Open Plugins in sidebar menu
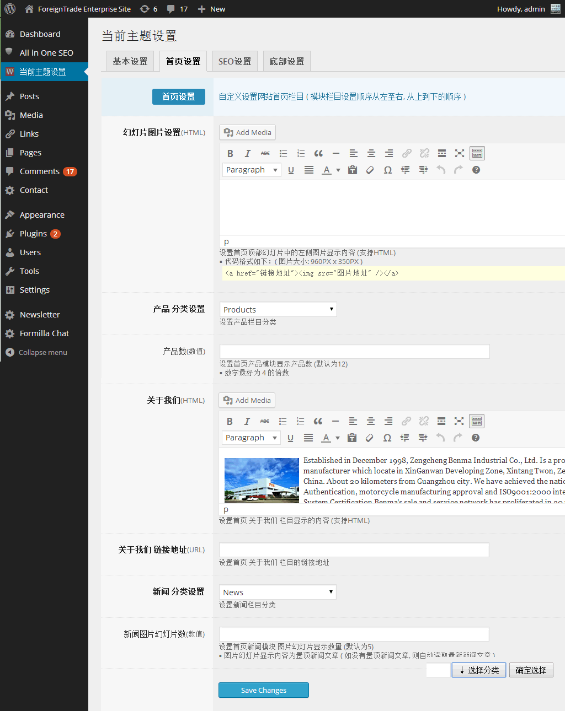The image size is (565, 711). click(x=44, y=234)
